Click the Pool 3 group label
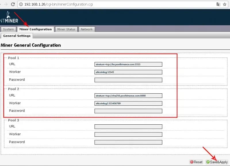Viewport: 230px width, 166px height. click(x=14, y=120)
